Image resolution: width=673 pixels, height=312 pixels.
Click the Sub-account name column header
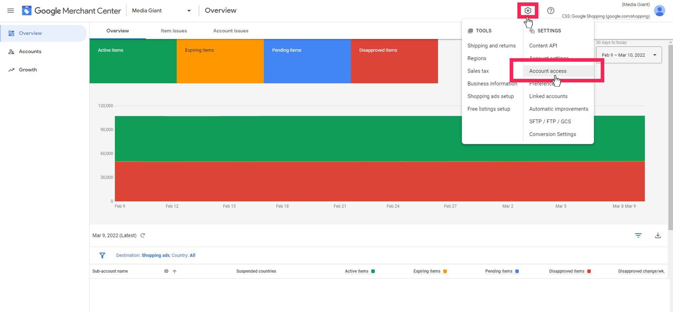tap(110, 271)
